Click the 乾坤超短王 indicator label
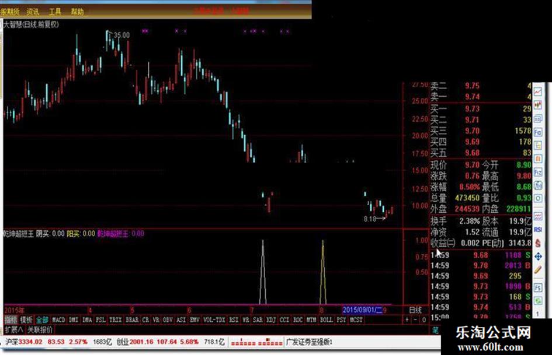 coord(18,233)
